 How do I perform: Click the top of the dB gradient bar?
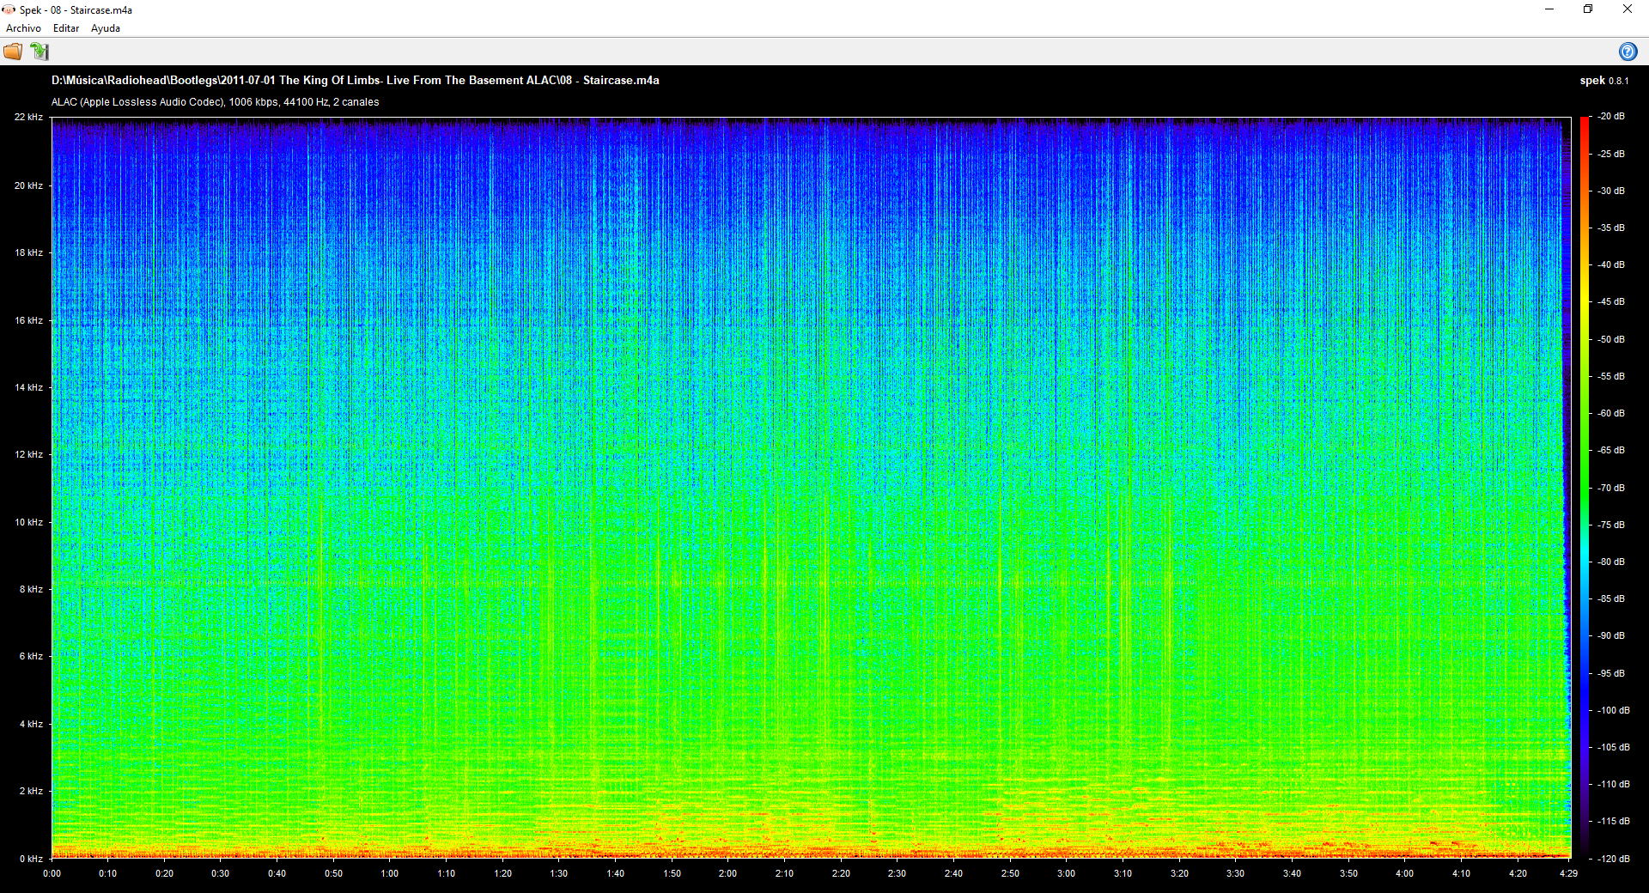pos(1585,120)
